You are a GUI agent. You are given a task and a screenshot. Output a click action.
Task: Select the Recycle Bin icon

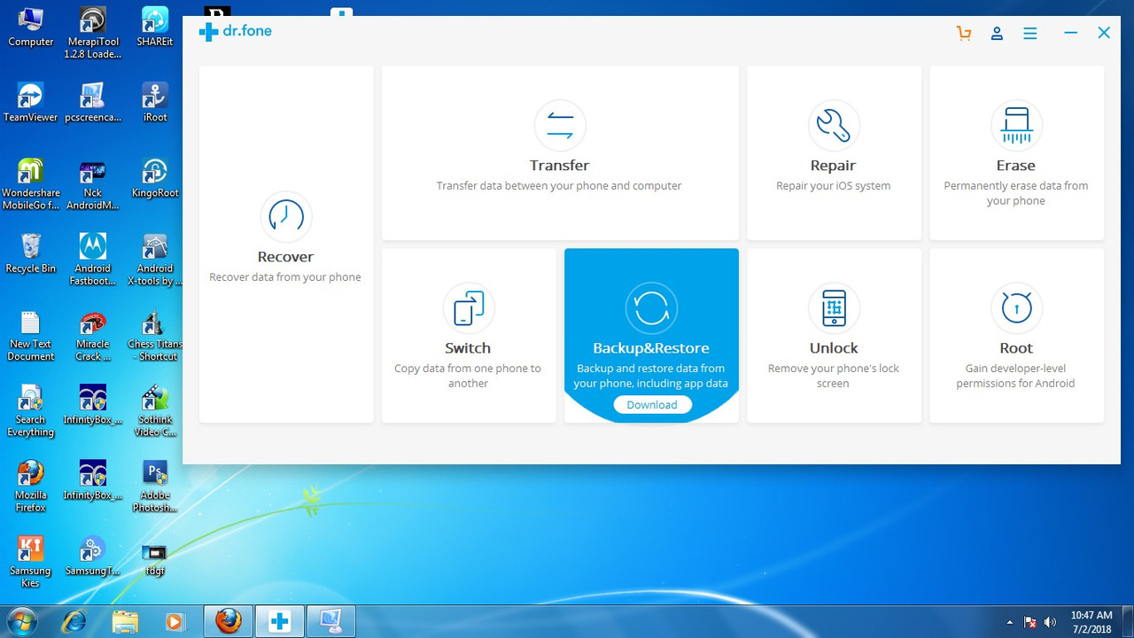(30, 253)
